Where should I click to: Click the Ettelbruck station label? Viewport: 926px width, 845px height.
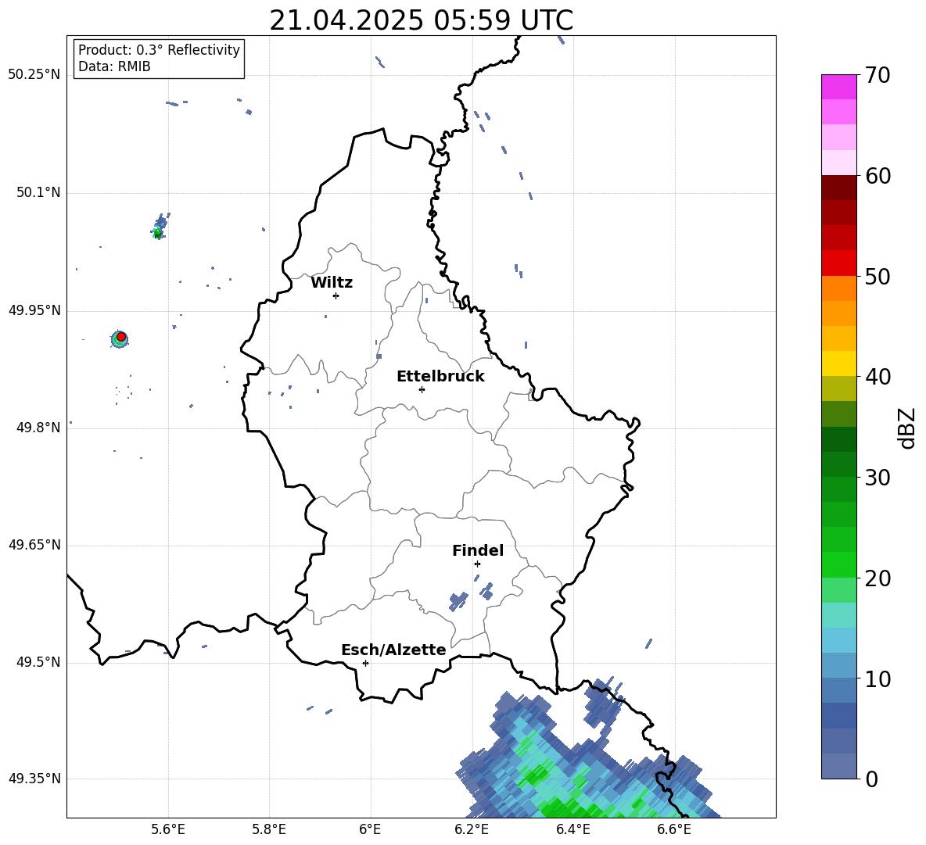coord(440,377)
